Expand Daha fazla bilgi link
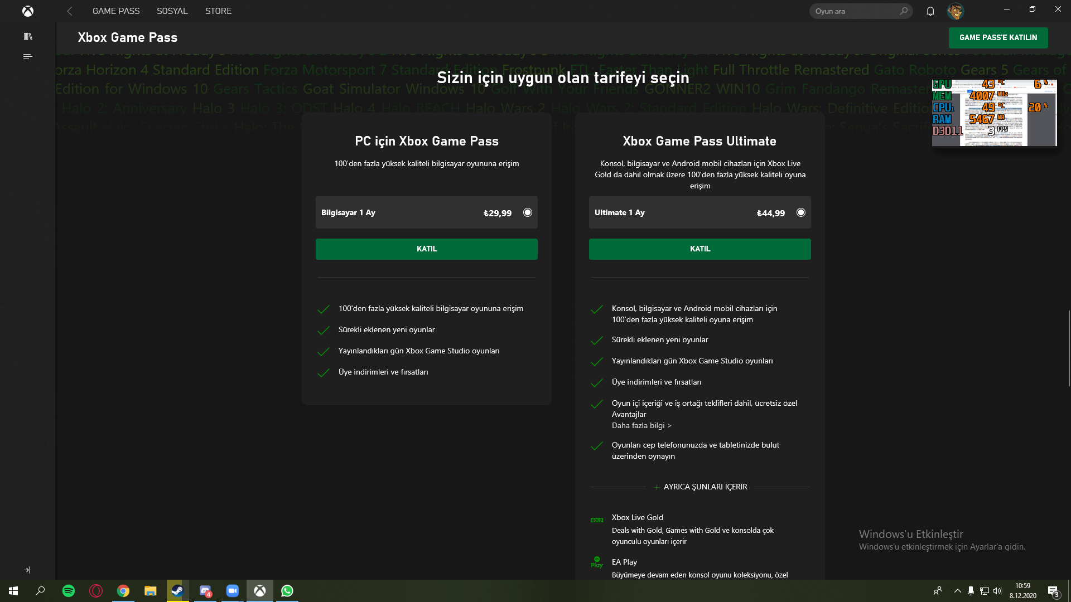Image resolution: width=1071 pixels, height=602 pixels. coord(641,426)
